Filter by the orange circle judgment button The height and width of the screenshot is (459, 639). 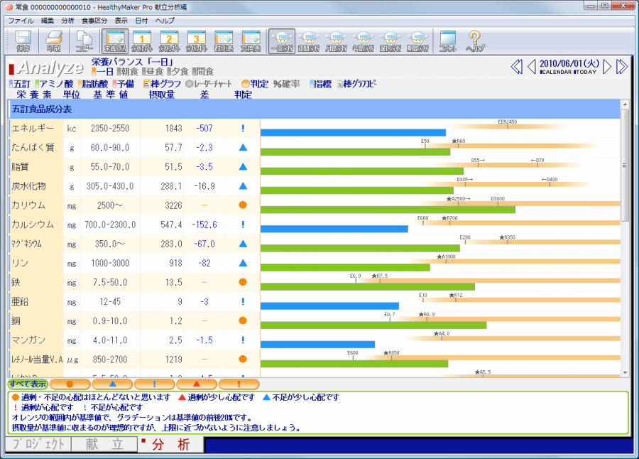pos(70,384)
